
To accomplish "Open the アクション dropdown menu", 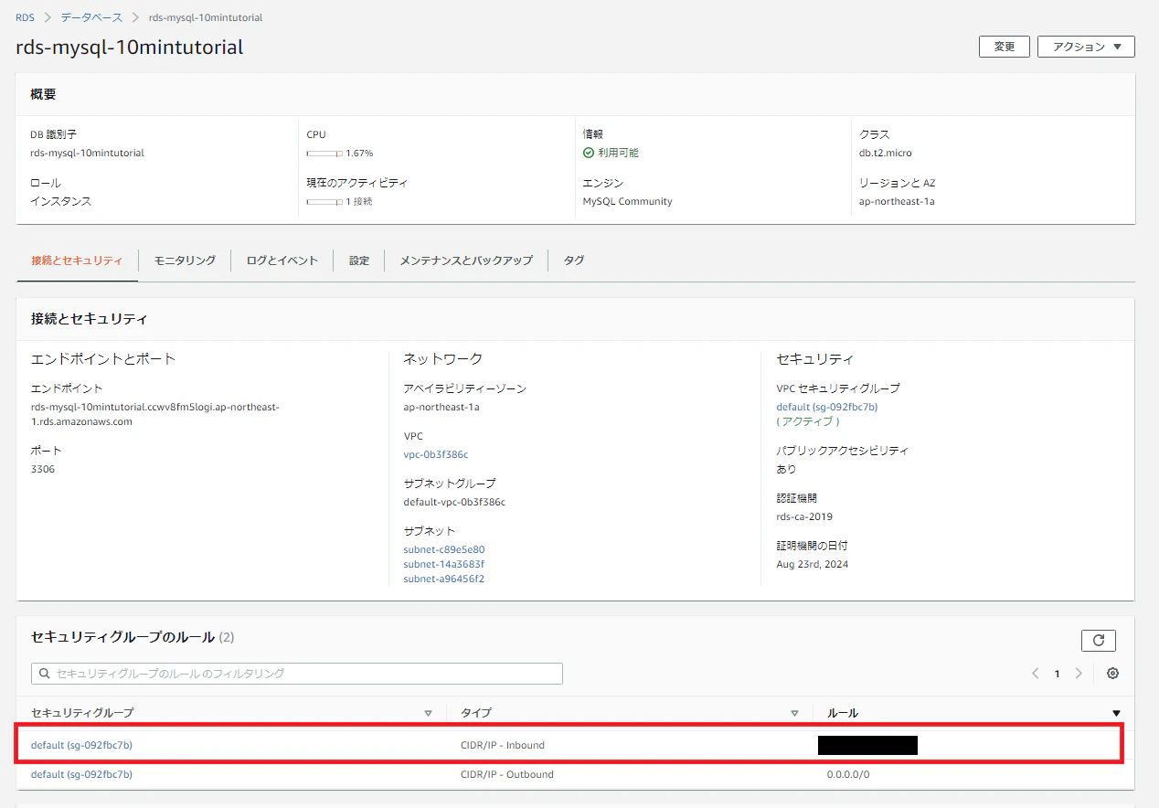I will 1086,47.
